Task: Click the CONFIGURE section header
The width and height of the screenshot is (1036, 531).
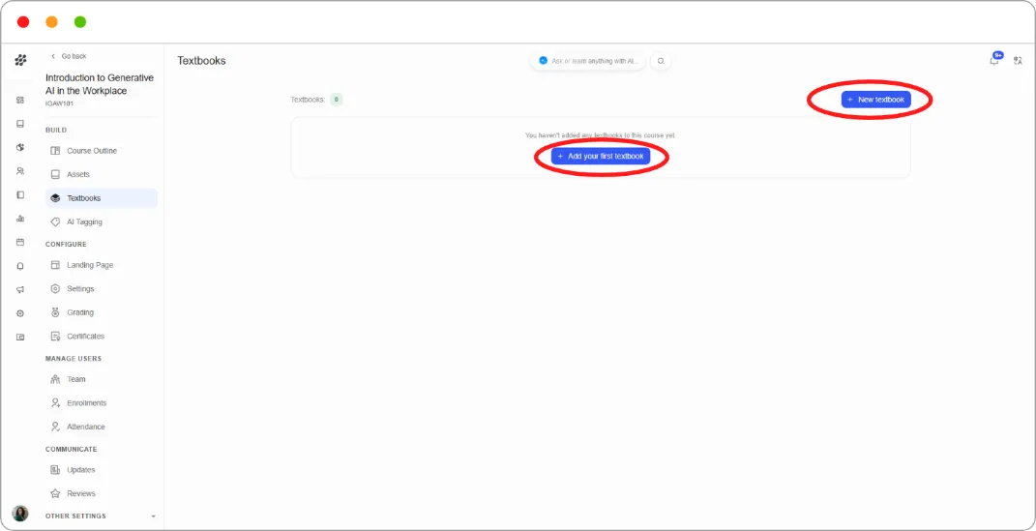Action: [66, 245]
